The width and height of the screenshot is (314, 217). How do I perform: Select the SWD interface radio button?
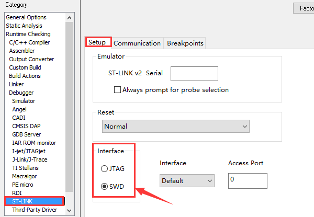[x=105, y=186]
